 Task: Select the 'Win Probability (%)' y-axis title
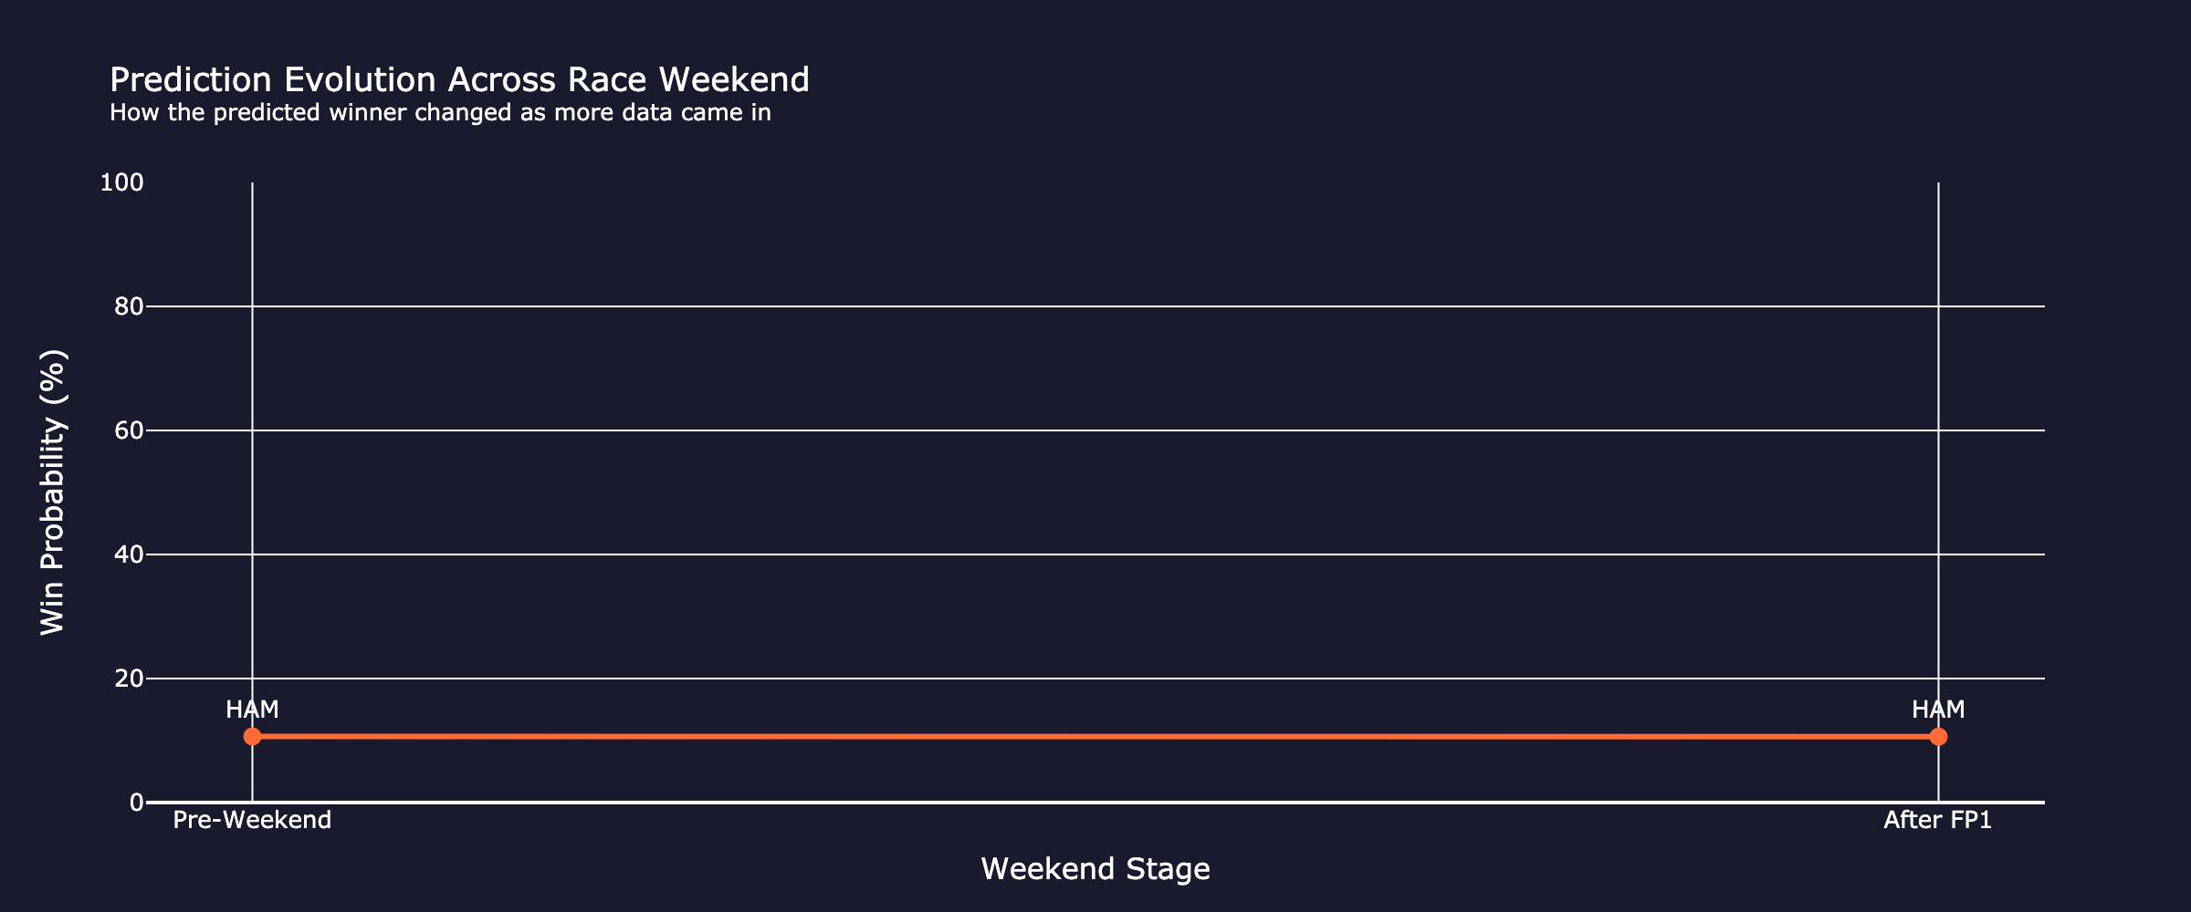coord(53,492)
